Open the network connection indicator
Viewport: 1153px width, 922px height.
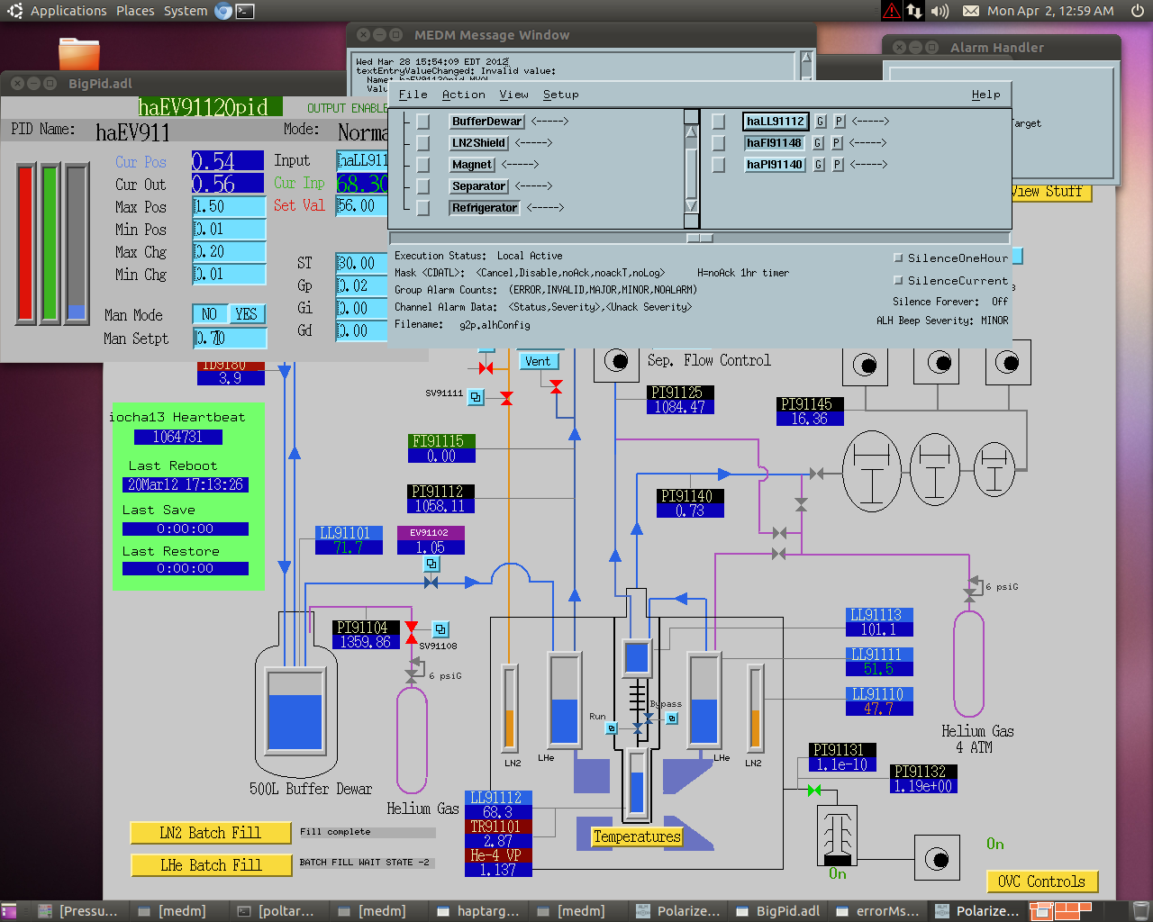tap(914, 11)
